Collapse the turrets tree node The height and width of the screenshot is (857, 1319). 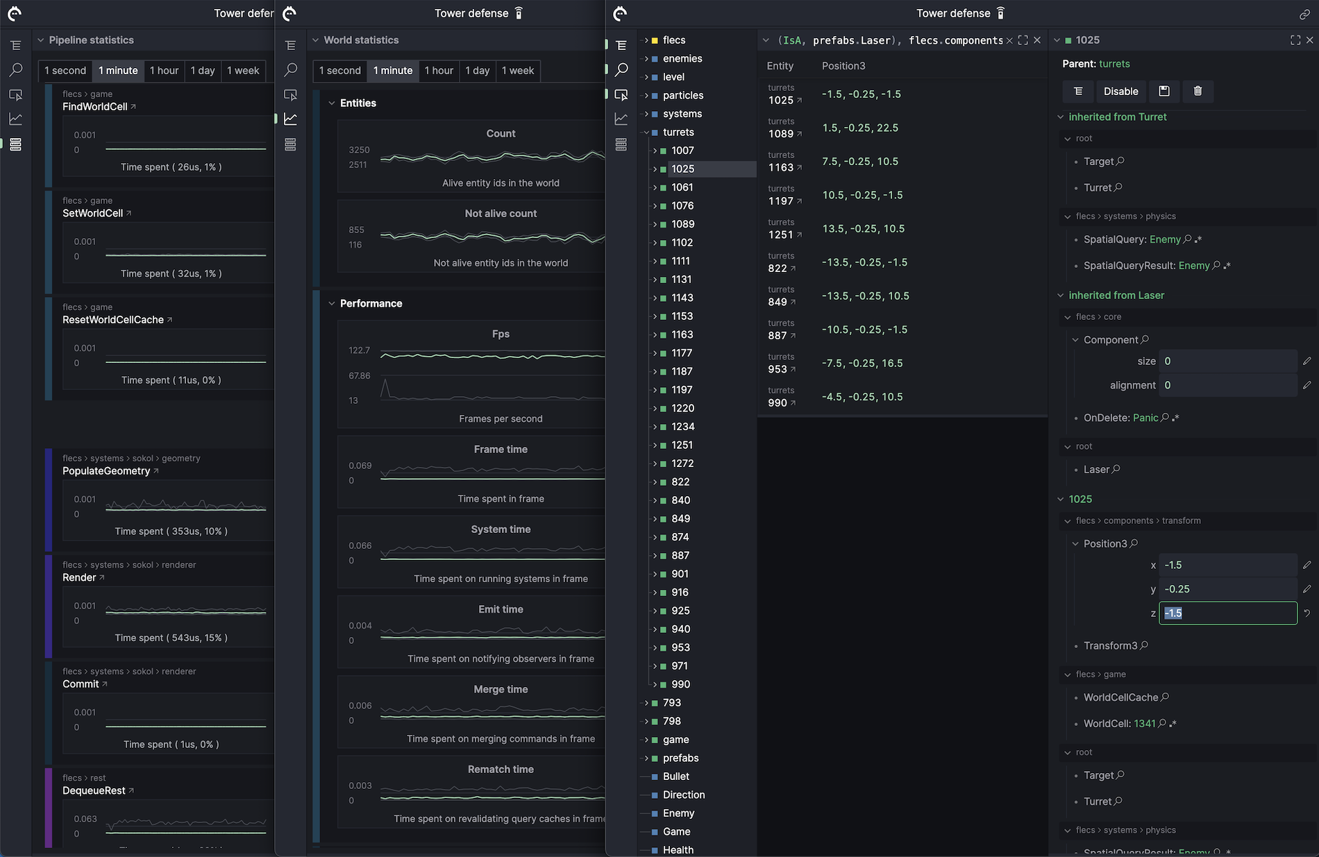click(x=646, y=132)
